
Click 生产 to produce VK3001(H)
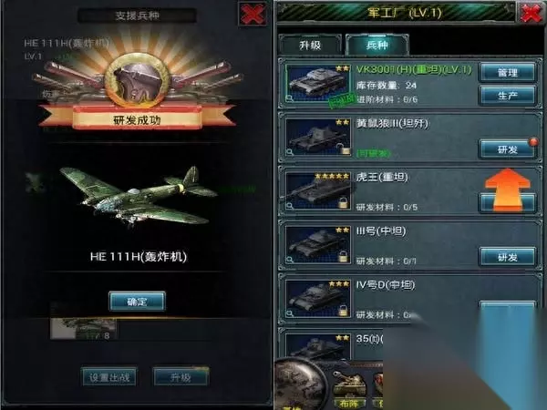tap(508, 96)
